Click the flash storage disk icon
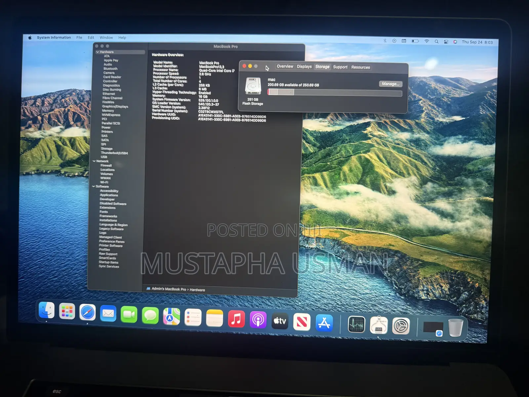The width and height of the screenshot is (529, 397). click(x=253, y=86)
